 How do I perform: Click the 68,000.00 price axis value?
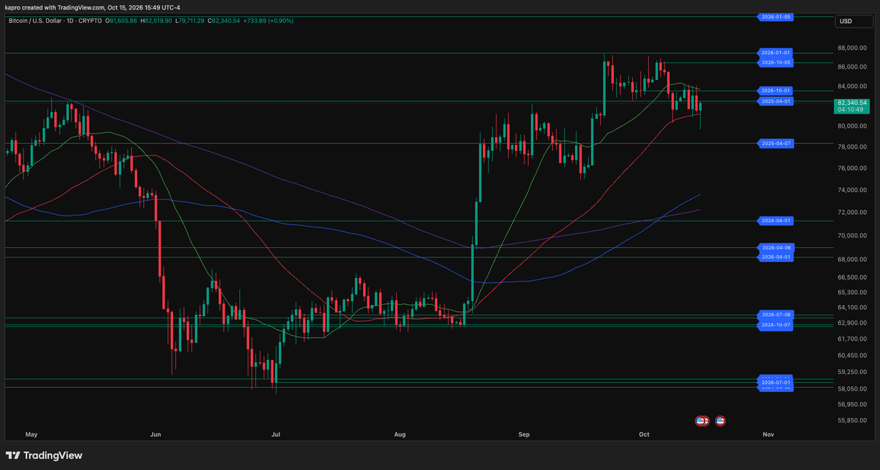pos(851,260)
